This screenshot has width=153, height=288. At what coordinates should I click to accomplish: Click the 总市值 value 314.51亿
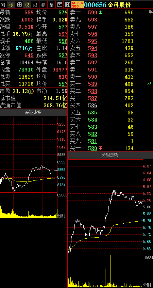click(55, 98)
